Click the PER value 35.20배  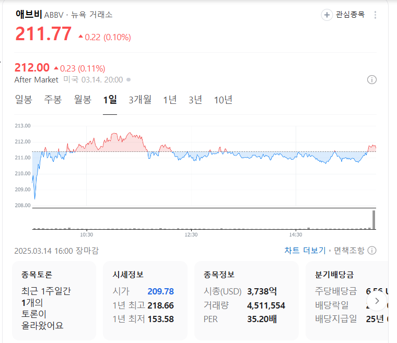262,319
